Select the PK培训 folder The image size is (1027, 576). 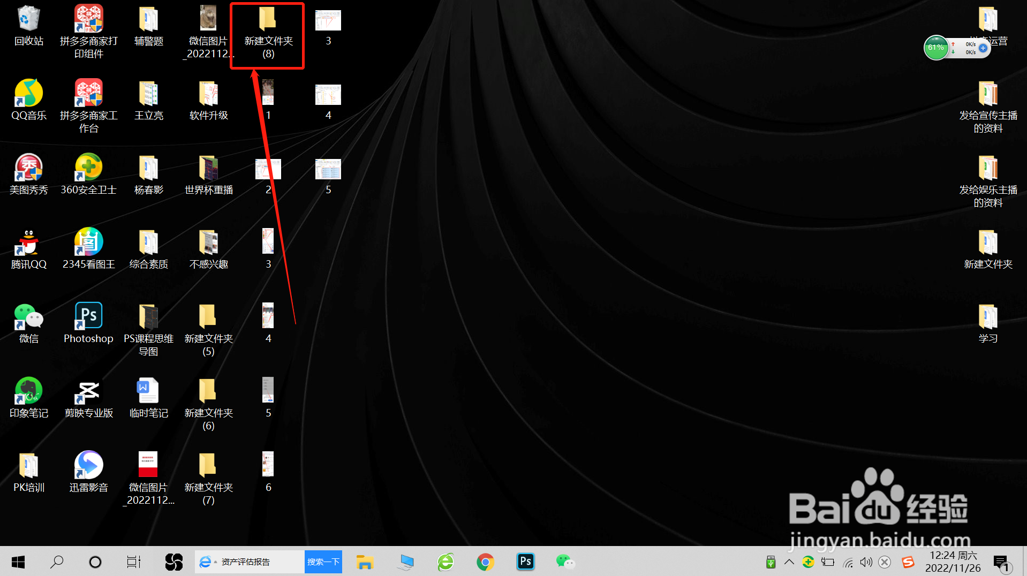pyautogui.click(x=29, y=473)
